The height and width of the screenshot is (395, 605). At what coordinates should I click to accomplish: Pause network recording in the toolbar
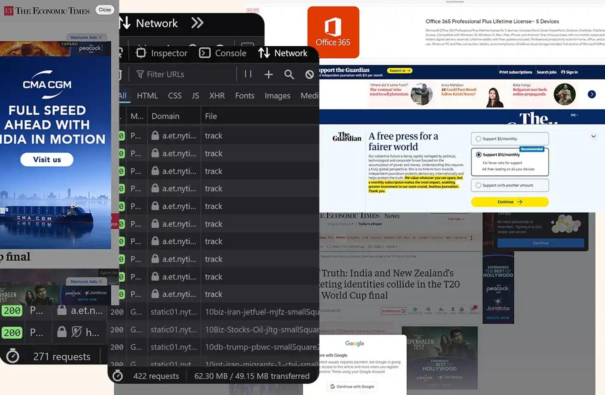[x=248, y=74]
